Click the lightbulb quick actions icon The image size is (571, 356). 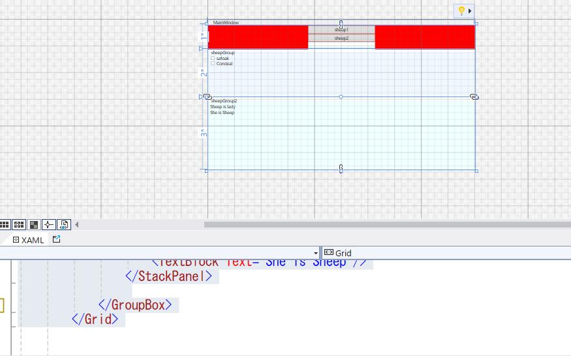pyautogui.click(x=461, y=10)
